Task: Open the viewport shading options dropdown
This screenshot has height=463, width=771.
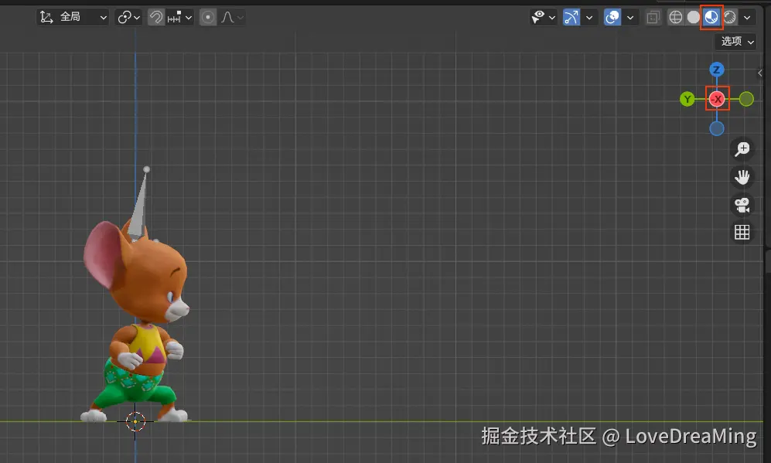Action: 747,17
